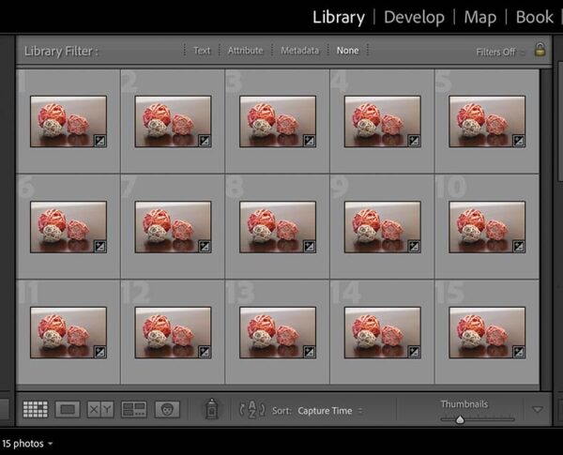Toggle the filter lock icon
The height and width of the screenshot is (455, 563).
coord(540,51)
